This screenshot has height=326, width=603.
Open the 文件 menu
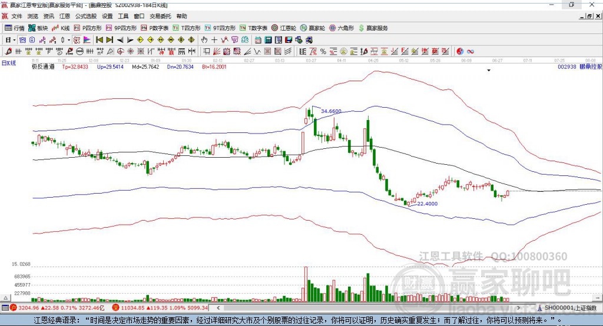[x=17, y=16]
